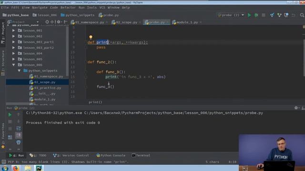Image resolution: width=305 pixels, height=171 pixels.
Task: Expand the lesson_002 folder
Action: (x=13, y=36)
